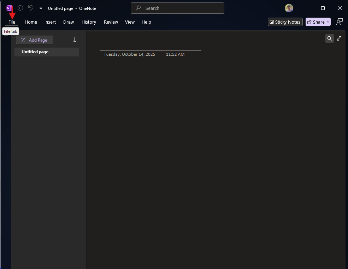Click Add Page button

pyautogui.click(x=35, y=40)
